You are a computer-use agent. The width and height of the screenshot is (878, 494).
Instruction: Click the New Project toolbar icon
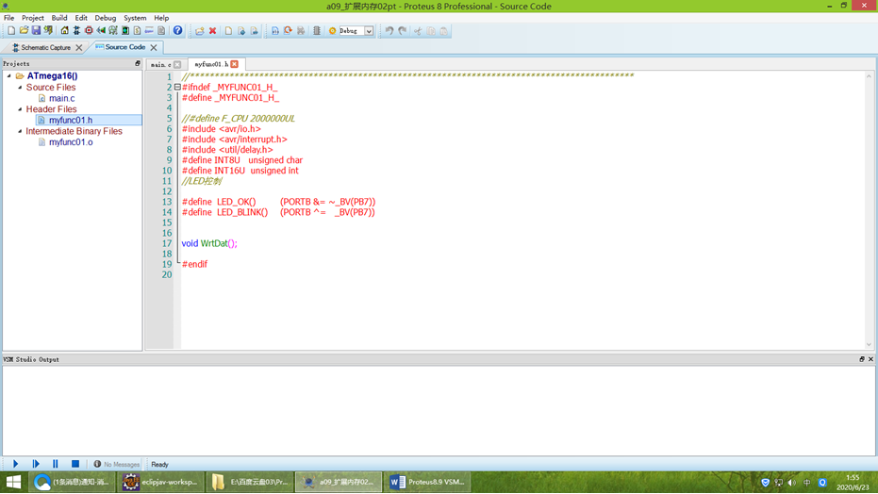[x=11, y=31]
